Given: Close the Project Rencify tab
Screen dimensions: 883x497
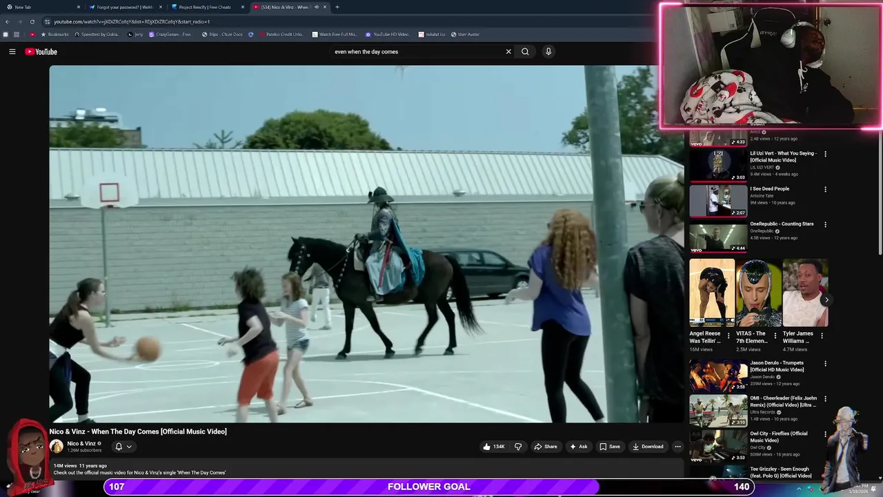Looking at the screenshot, I should [x=243, y=7].
